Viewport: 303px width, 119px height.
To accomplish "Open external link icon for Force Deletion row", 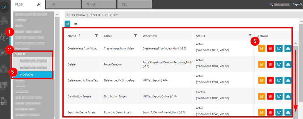I will coord(279,64).
